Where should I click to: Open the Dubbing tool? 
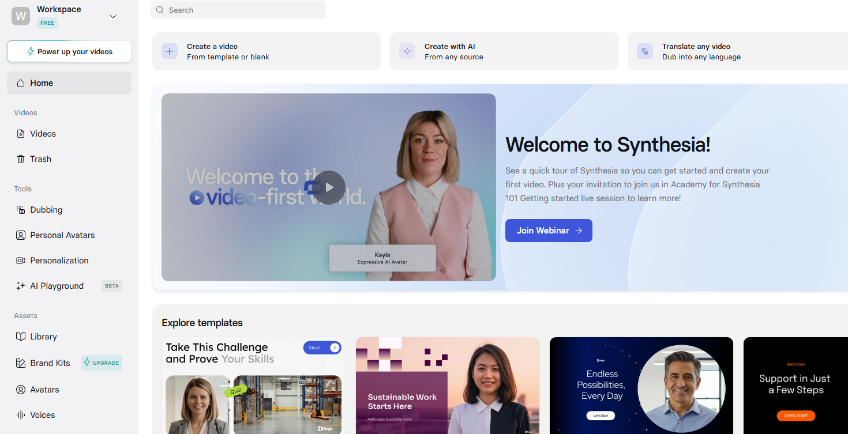[x=69, y=210]
